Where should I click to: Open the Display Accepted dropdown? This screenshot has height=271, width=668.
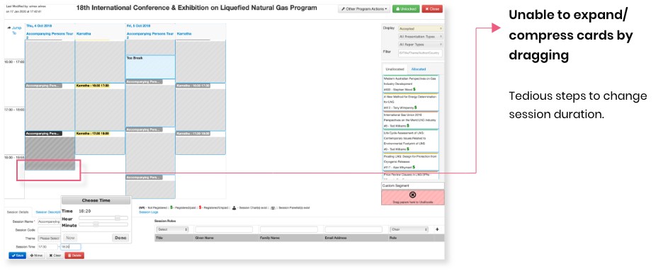[421, 28]
